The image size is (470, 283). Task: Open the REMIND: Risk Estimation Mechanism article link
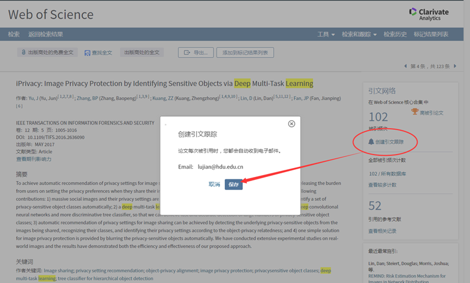point(407,278)
